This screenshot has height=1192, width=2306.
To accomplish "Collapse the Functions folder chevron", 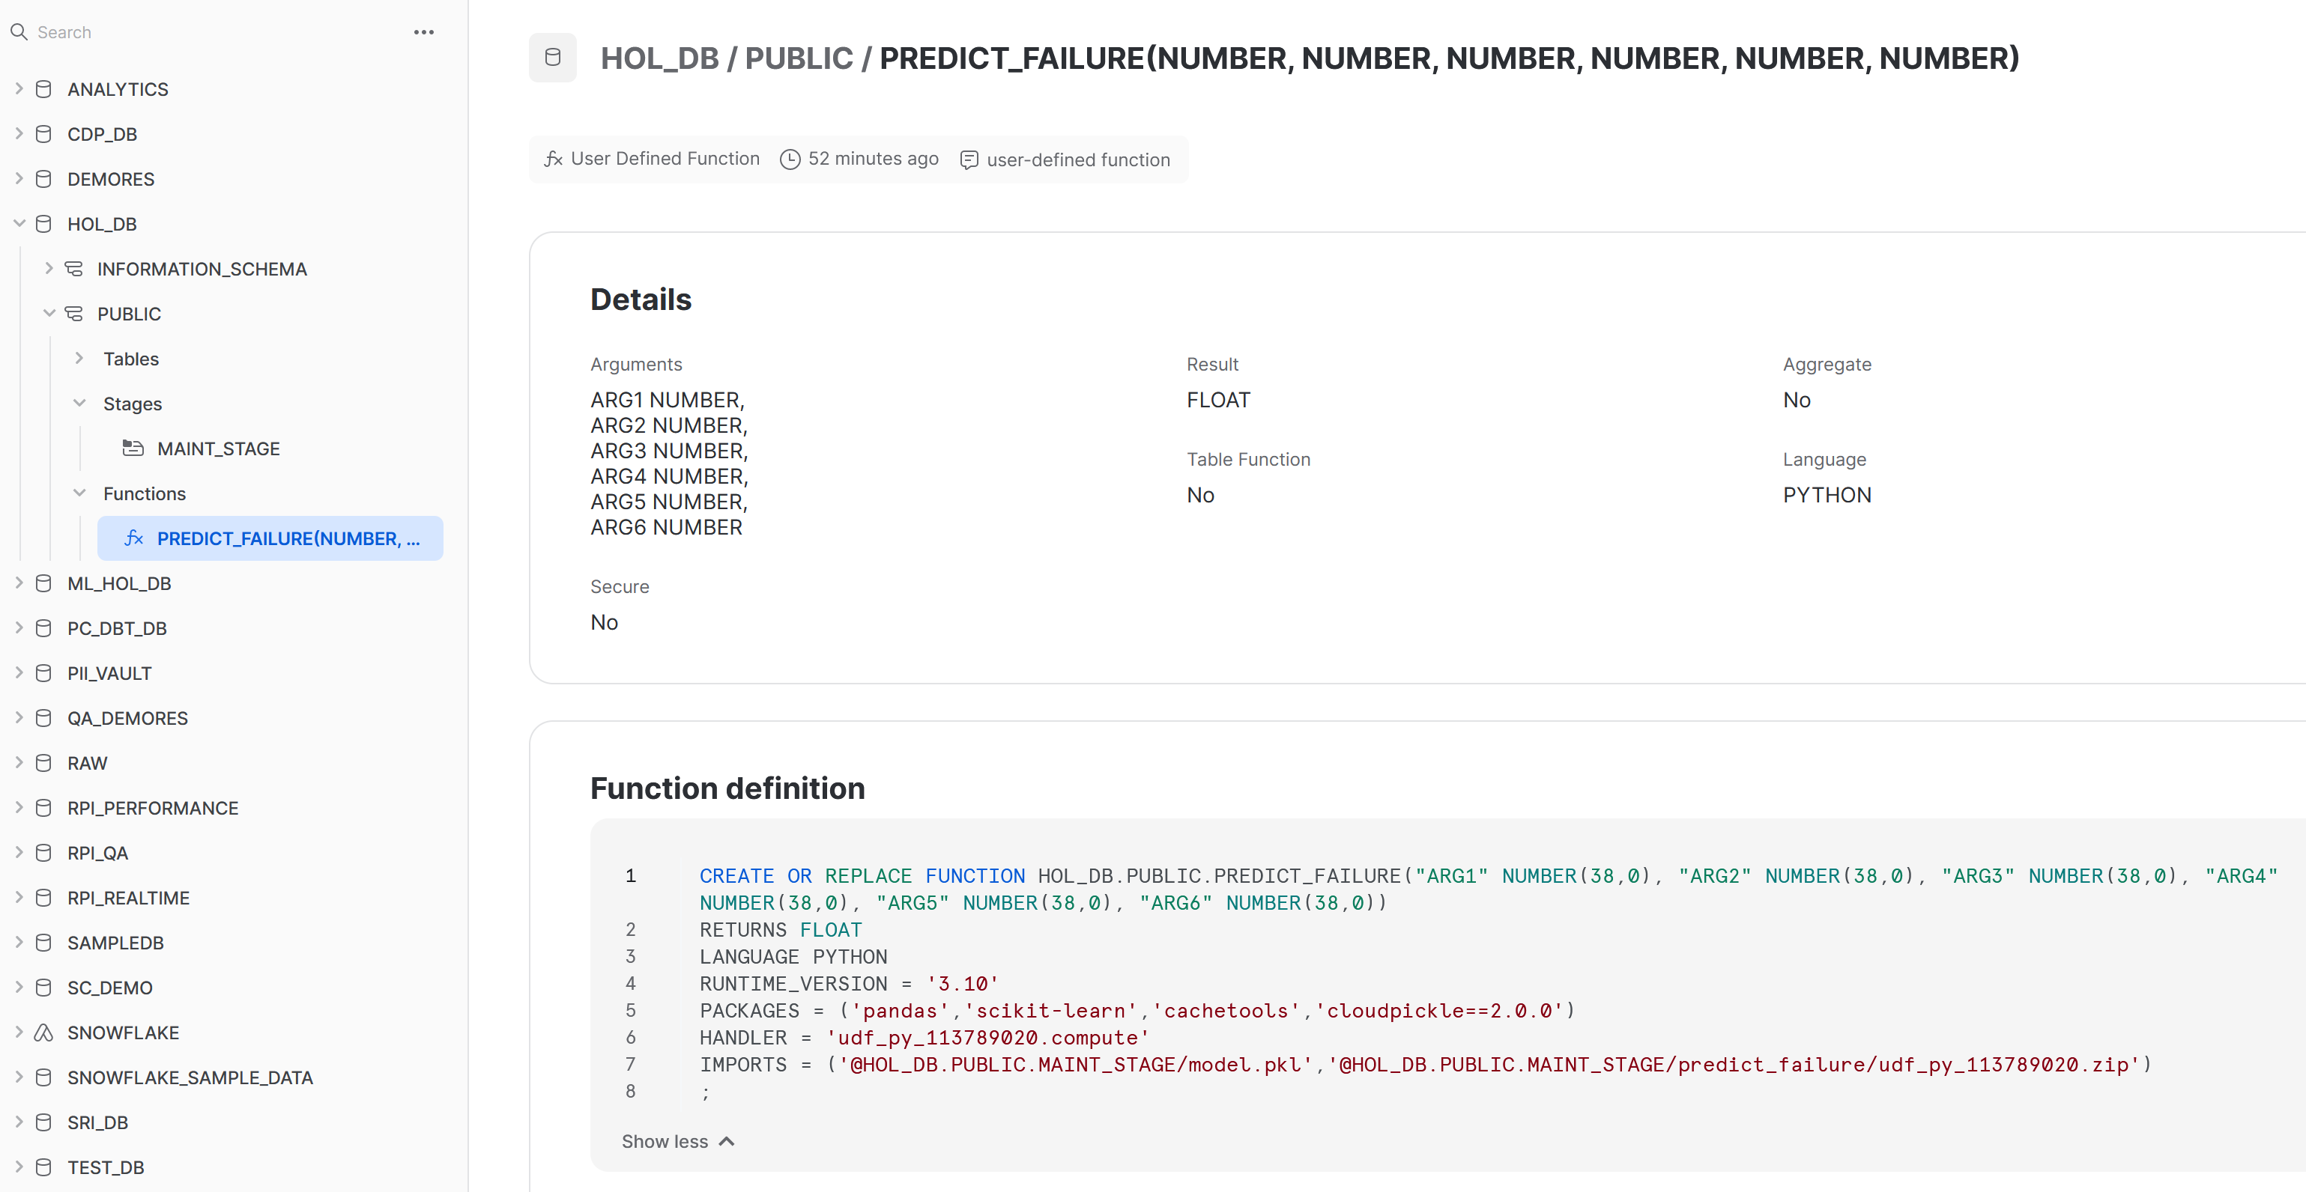I will click(79, 493).
